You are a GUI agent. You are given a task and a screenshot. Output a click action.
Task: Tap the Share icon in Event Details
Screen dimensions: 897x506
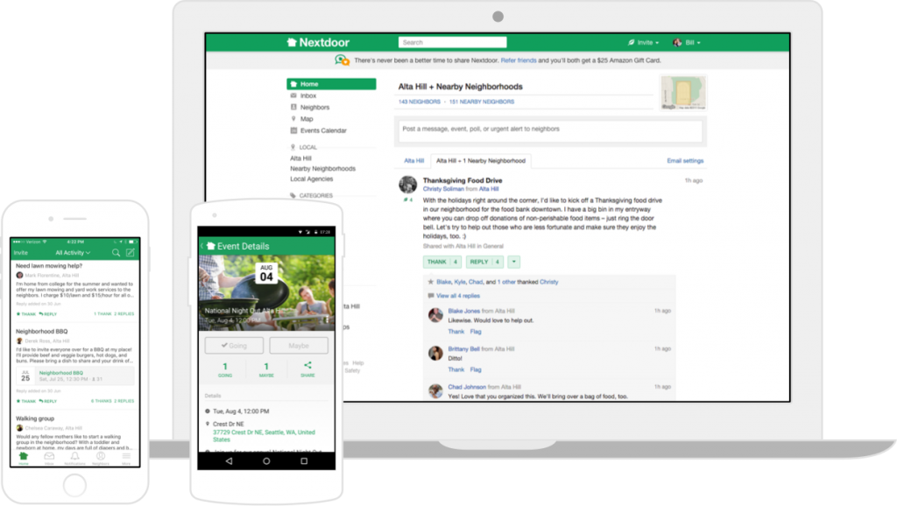(x=307, y=369)
